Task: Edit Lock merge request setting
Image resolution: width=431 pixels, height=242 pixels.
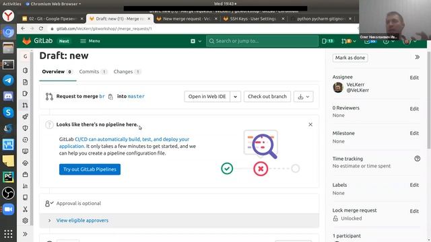Action: (414, 211)
